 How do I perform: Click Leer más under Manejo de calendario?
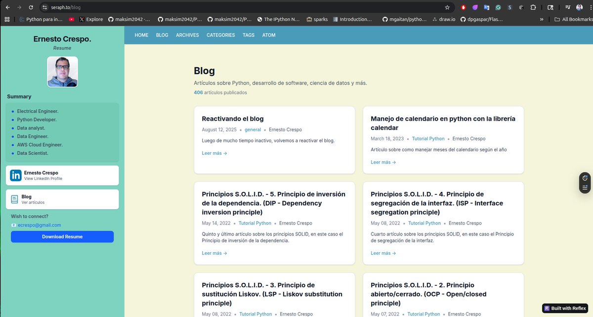[x=383, y=162]
